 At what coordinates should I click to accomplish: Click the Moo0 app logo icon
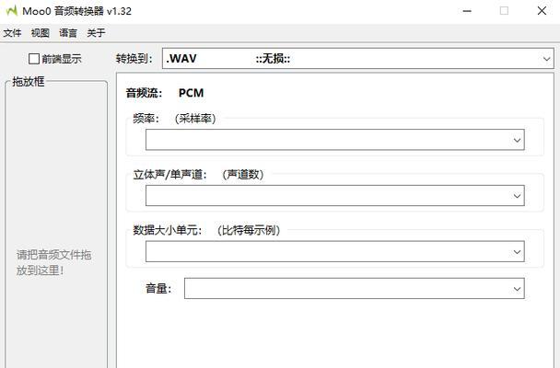tap(12, 11)
